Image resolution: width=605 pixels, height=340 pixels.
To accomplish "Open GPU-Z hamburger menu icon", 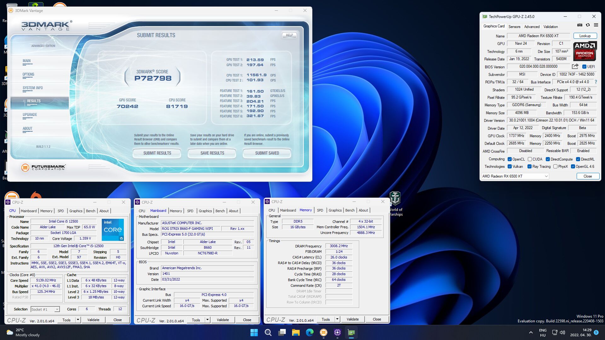I will tap(596, 25).
